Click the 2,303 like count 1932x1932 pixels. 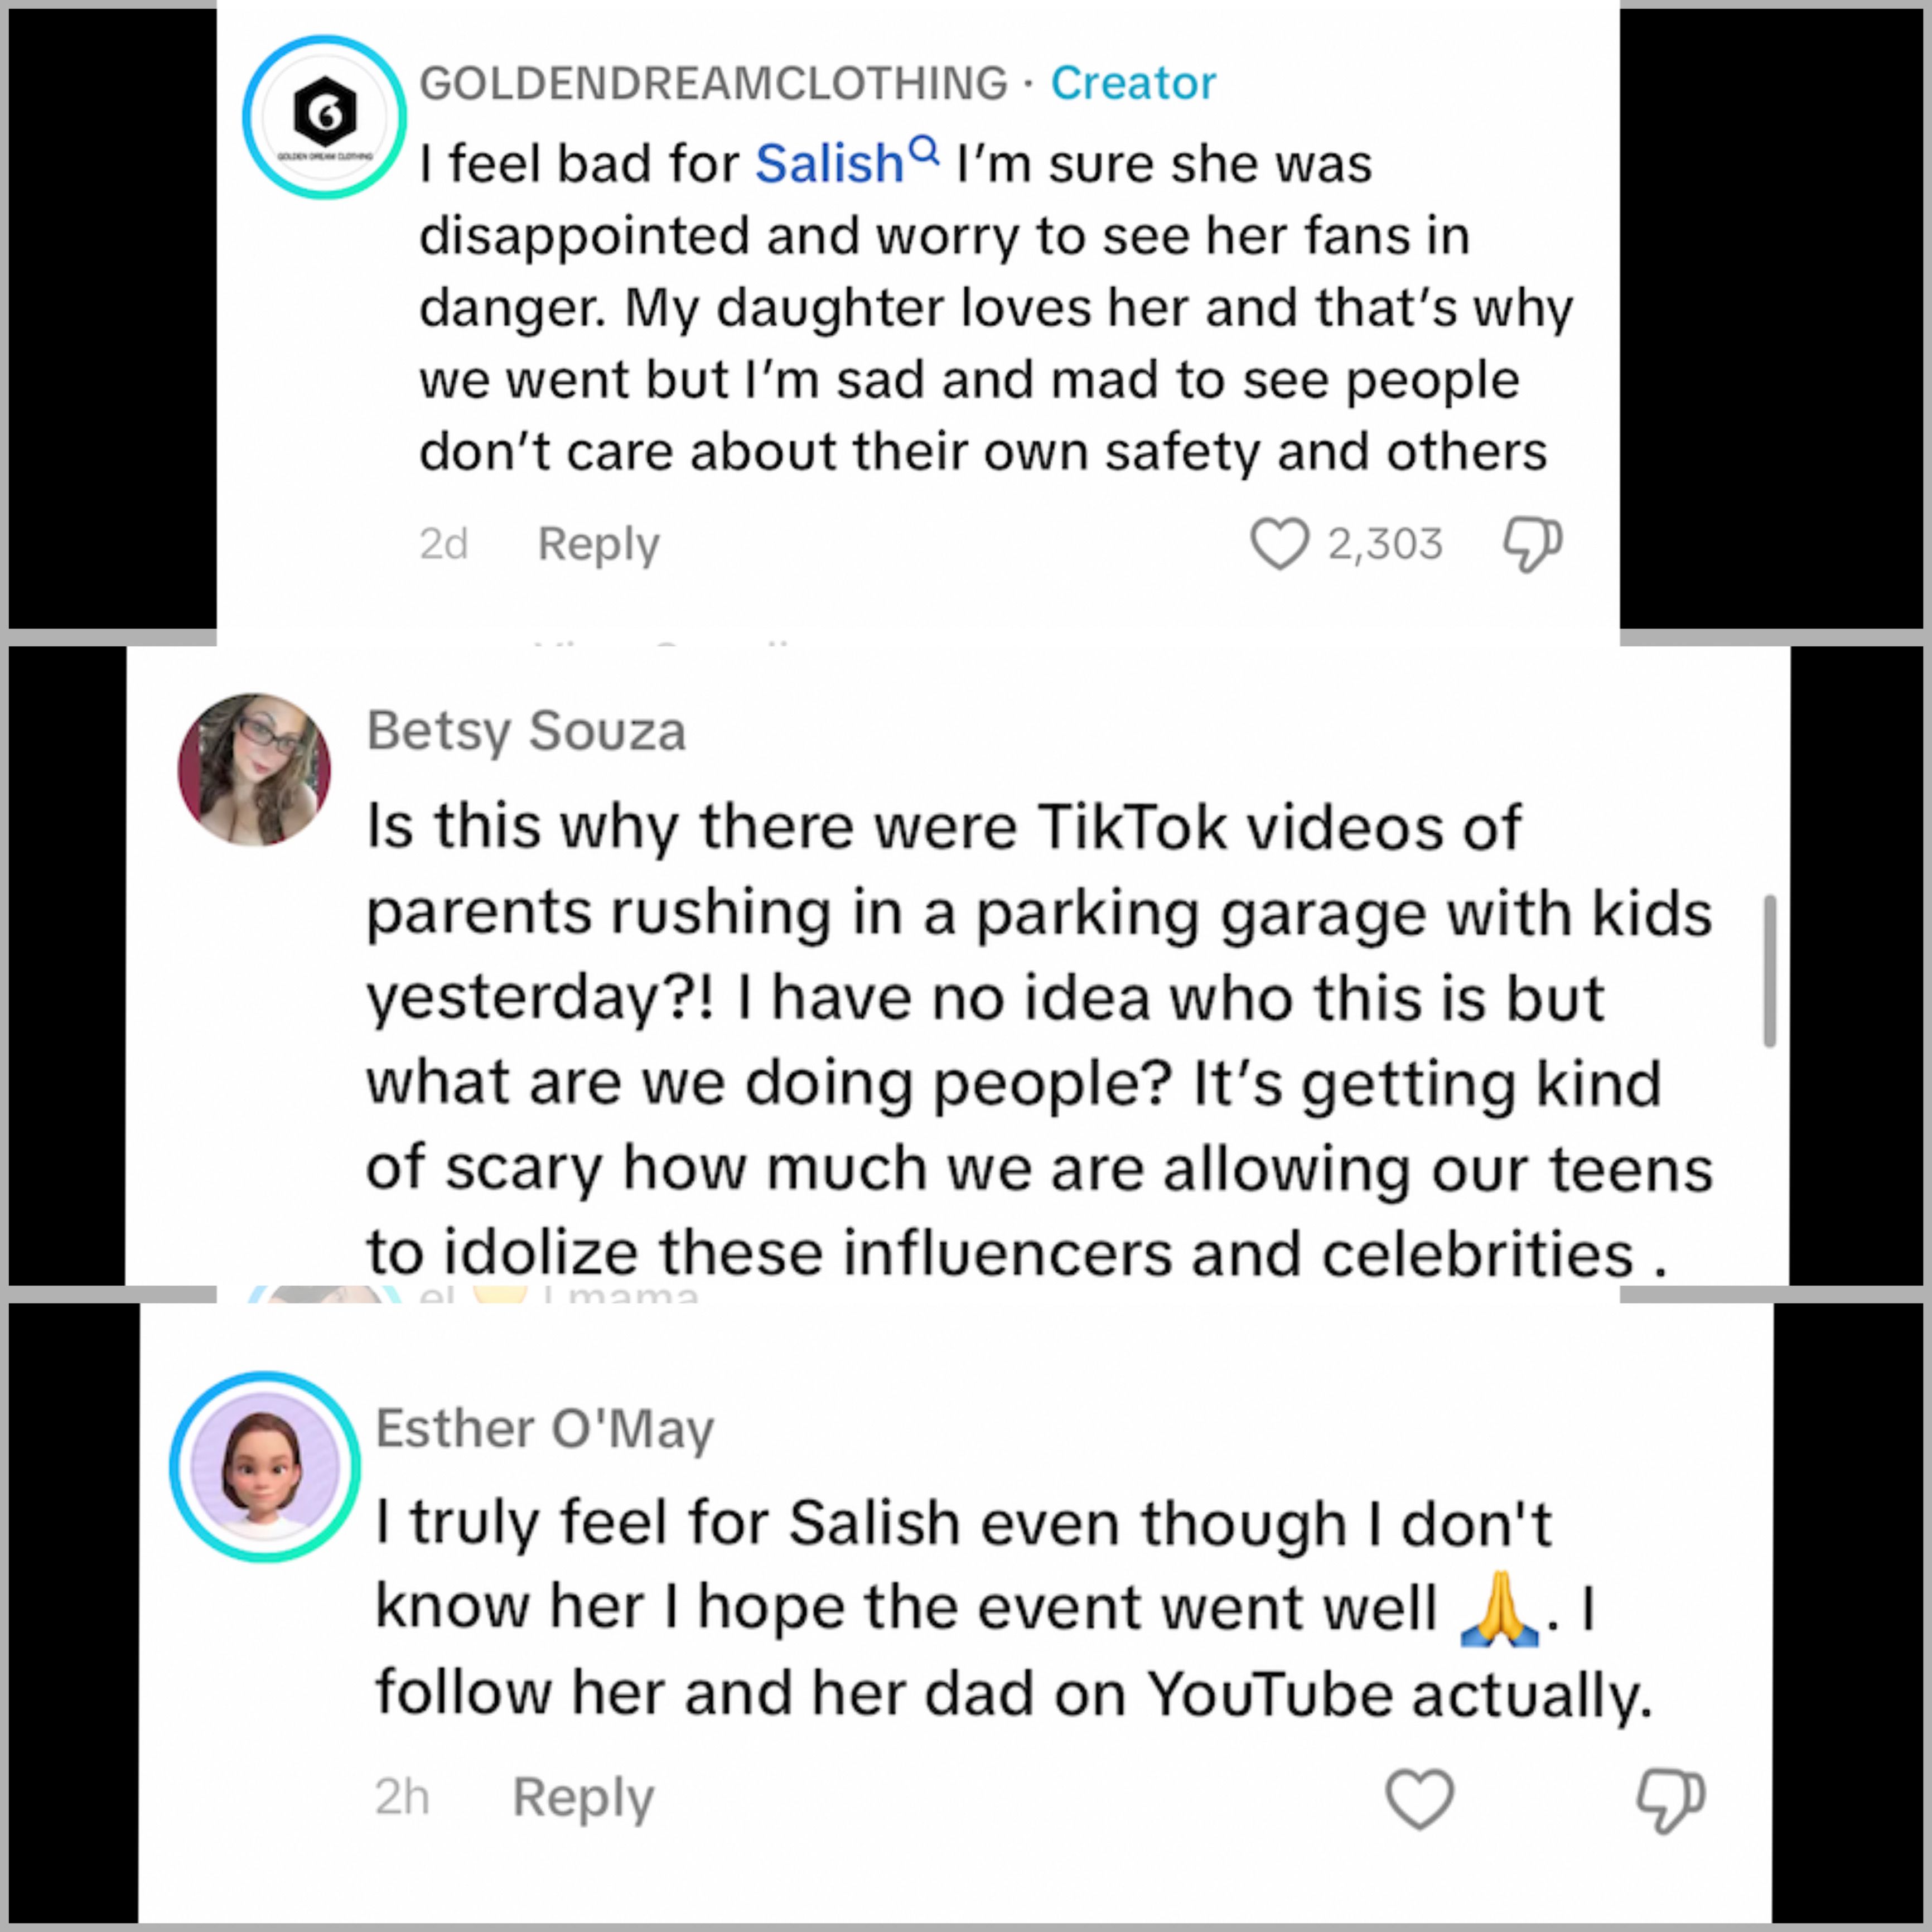pos(1385,544)
